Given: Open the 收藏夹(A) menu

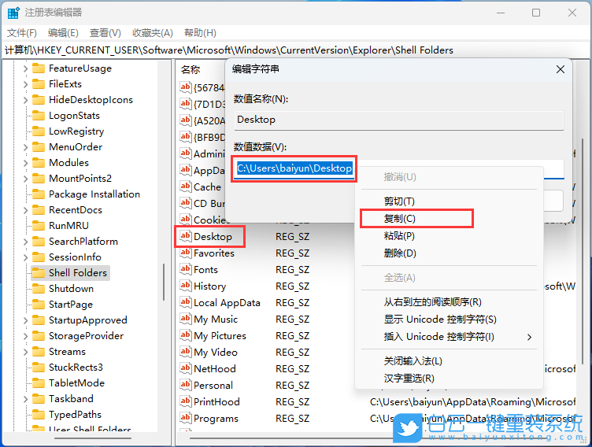Looking at the screenshot, I should [x=152, y=32].
